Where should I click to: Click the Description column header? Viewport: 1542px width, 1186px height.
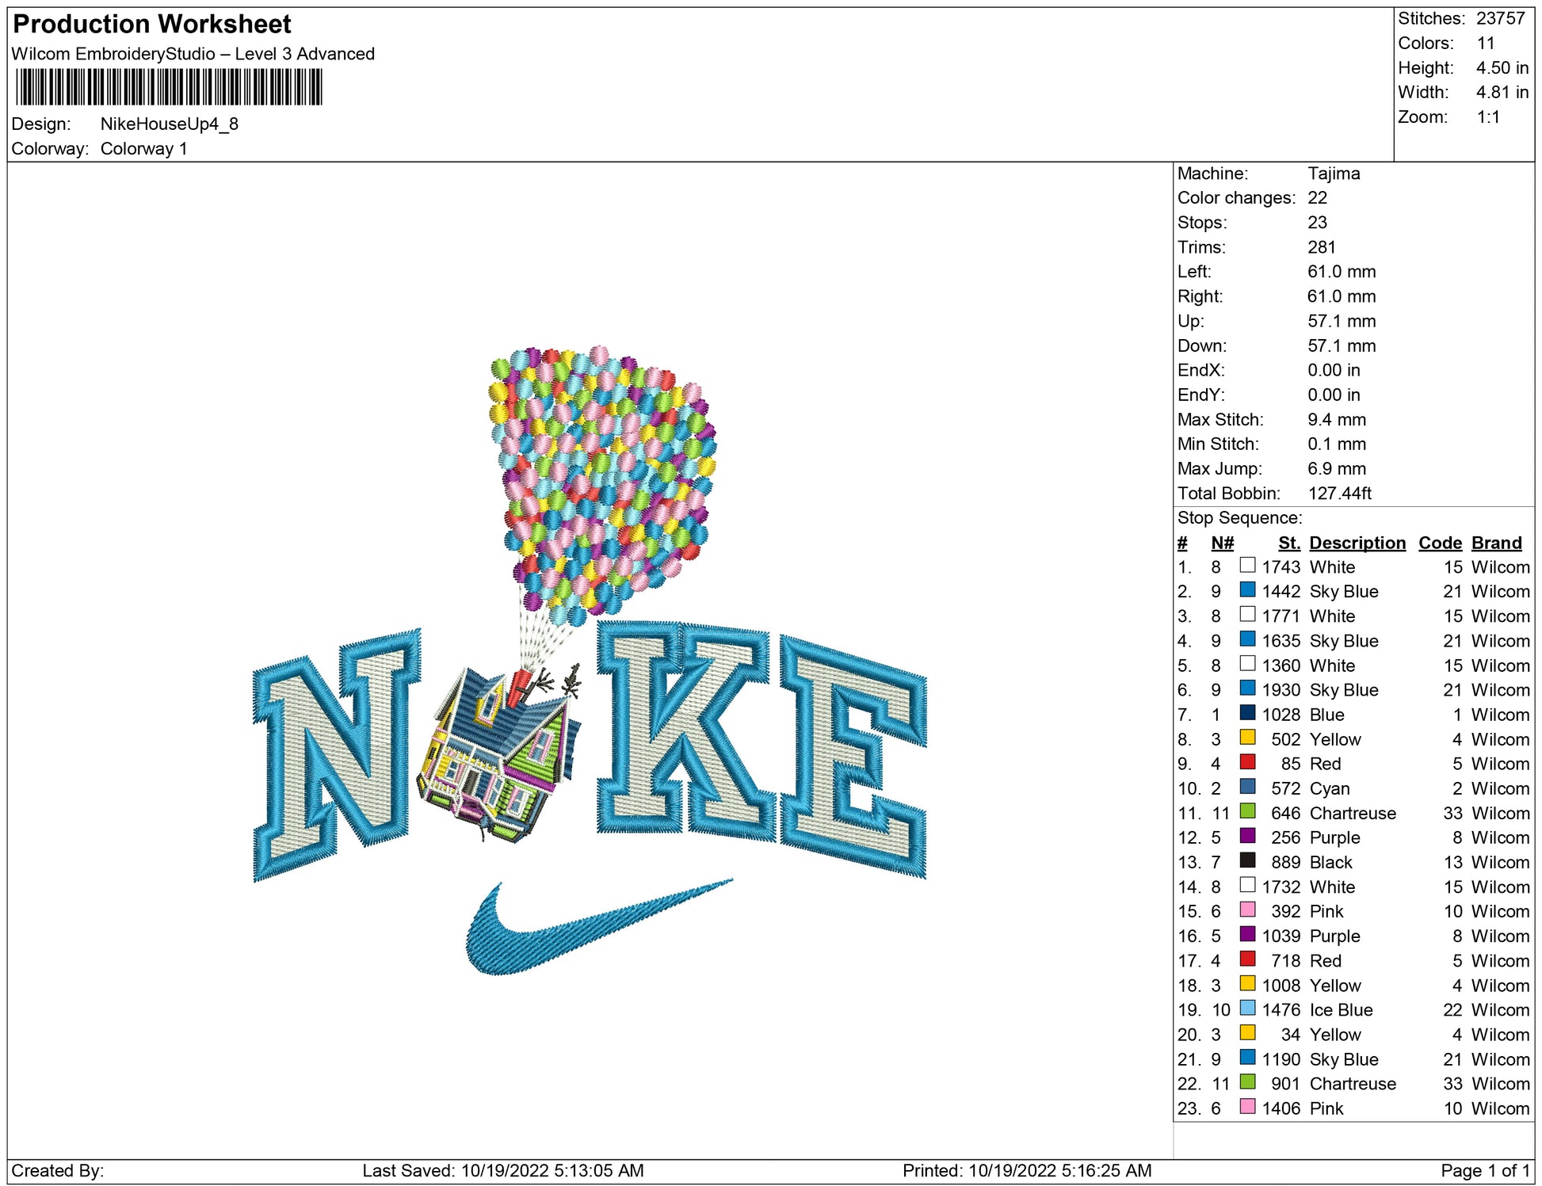tap(1357, 543)
